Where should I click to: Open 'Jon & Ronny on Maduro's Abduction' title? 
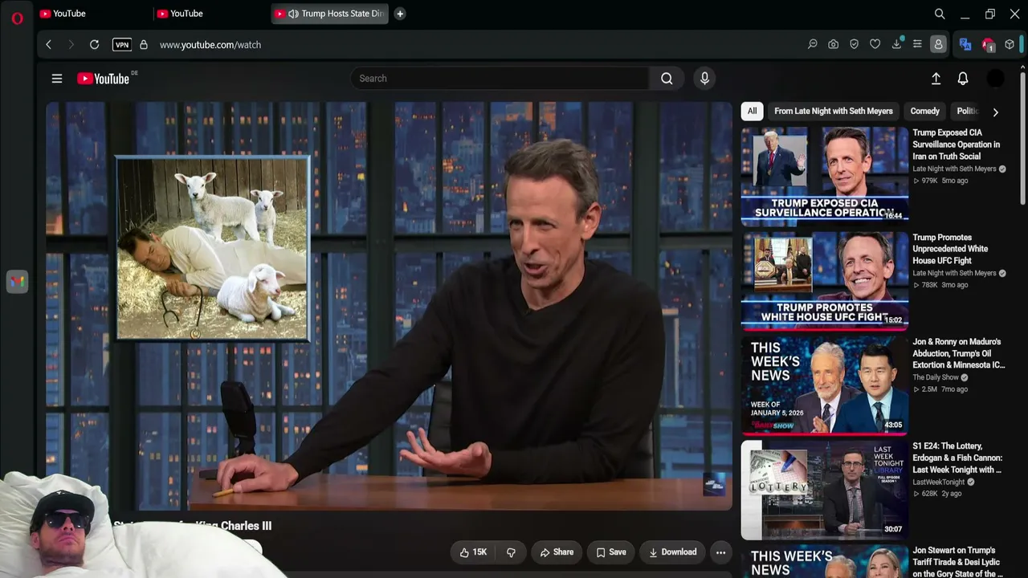pos(959,353)
